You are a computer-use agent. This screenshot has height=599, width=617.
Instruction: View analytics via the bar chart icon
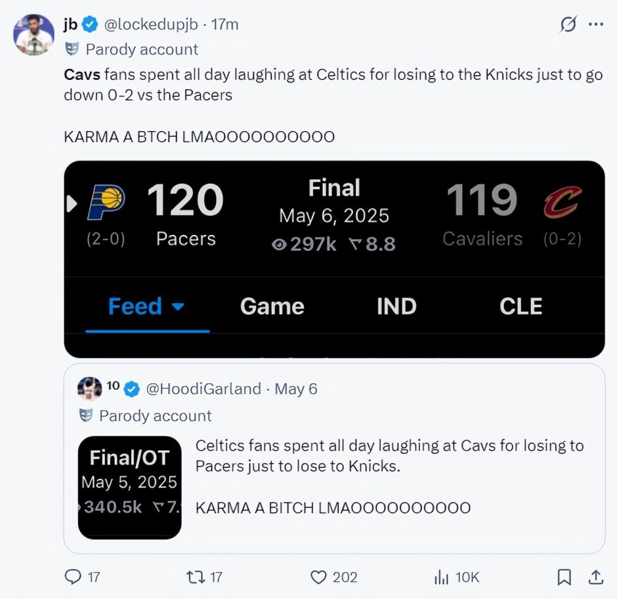441,577
